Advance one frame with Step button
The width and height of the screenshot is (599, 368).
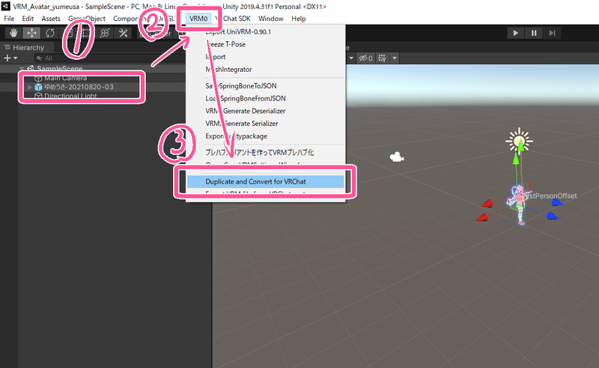552,33
